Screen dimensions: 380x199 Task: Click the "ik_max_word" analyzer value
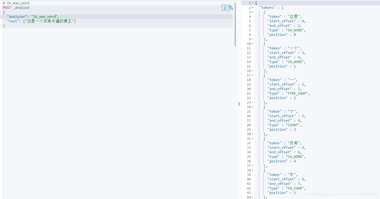click(x=44, y=17)
